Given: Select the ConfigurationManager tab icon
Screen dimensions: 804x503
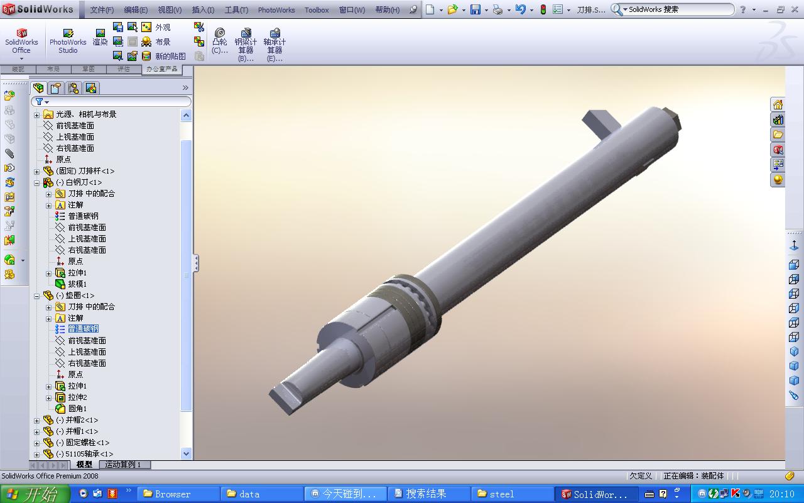Looking at the screenshot, I should (73, 88).
